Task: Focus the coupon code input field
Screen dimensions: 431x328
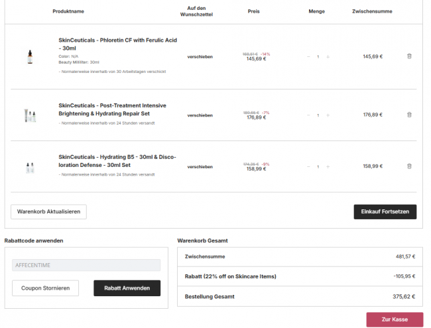Action: [x=86, y=265]
